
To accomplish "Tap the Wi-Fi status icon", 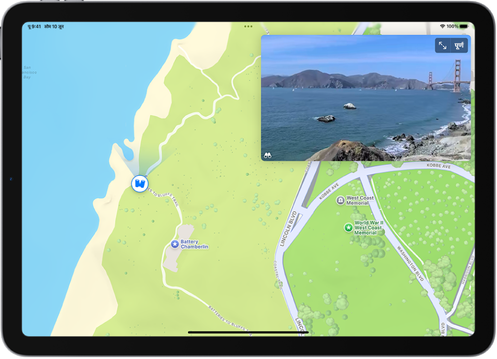I will pyautogui.click(x=443, y=26).
